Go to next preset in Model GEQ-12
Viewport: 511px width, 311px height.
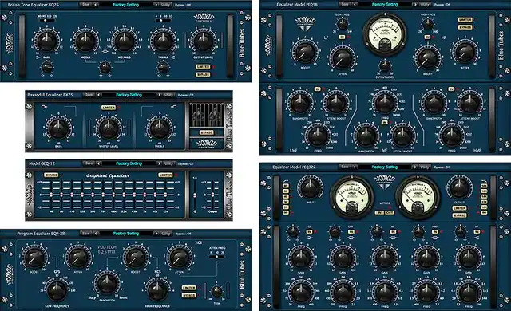(159, 163)
